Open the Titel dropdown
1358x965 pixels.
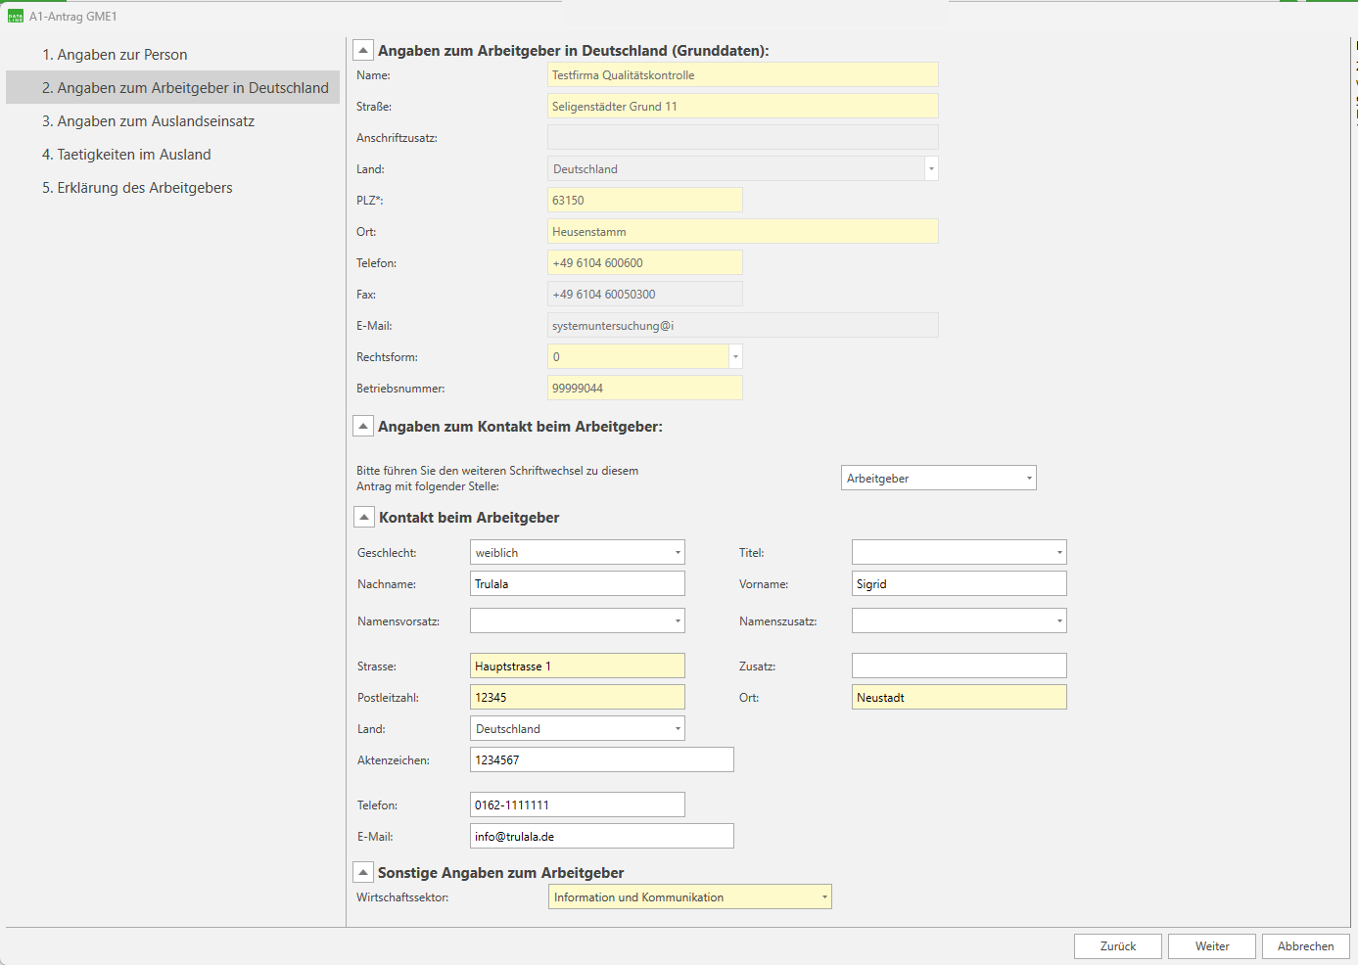click(x=1058, y=553)
